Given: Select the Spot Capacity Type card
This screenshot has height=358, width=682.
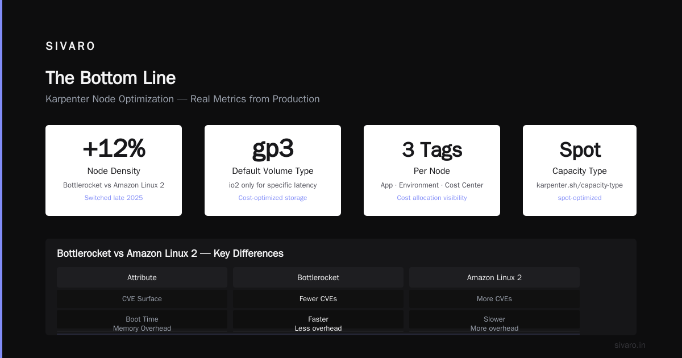Looking at the screenshot, I should 580,170.
